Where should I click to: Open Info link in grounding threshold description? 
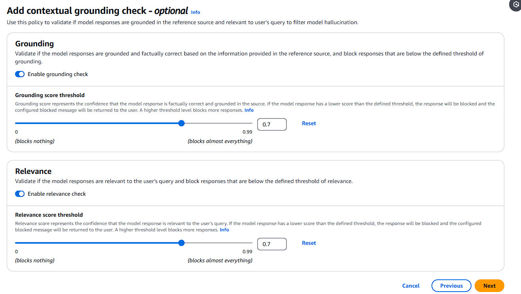click(249, 110)
